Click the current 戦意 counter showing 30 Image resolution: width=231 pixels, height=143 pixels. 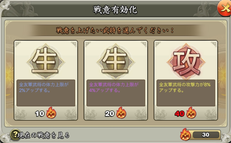click(206, 135)
